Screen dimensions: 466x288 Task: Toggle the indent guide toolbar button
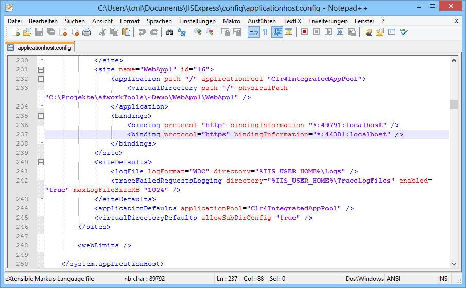tap(277, 32)
